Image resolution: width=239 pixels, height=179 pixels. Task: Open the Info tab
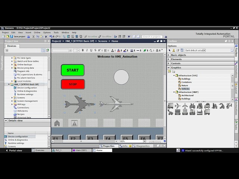tap(125, 146)
